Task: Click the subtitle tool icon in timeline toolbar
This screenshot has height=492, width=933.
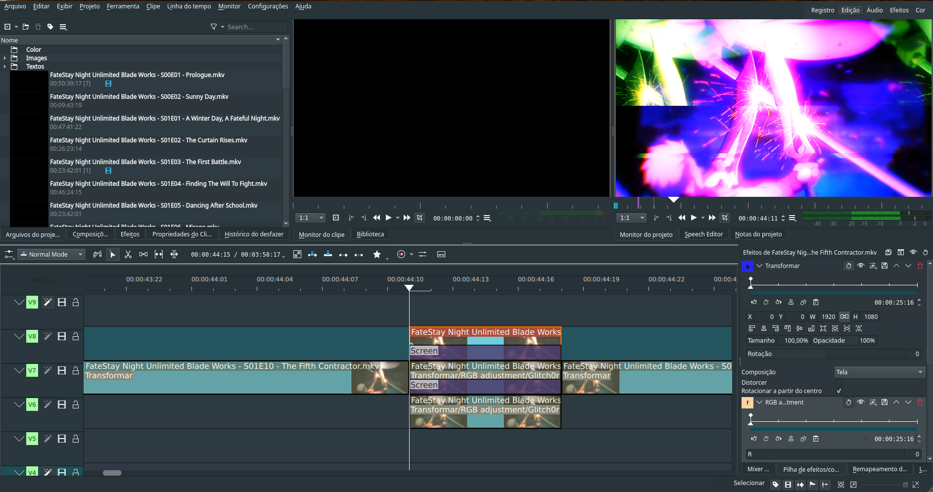Action: [441, 254]
